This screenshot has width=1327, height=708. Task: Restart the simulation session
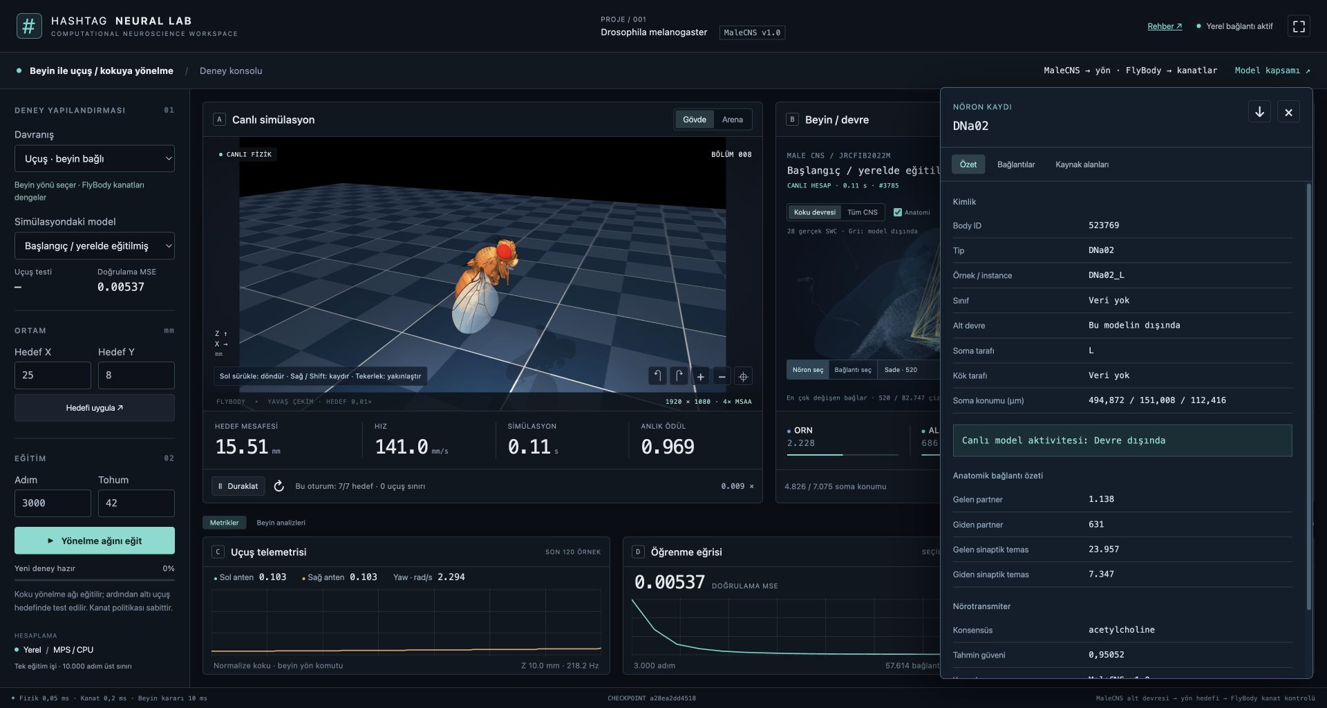click(279, 486)
